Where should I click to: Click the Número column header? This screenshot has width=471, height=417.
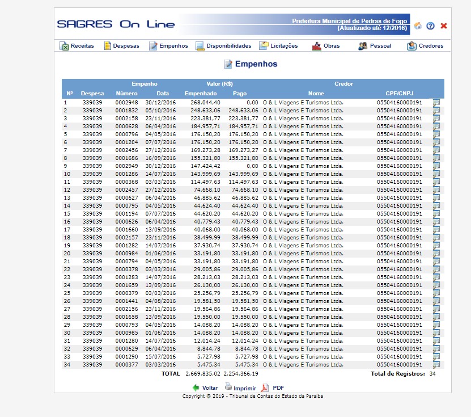[126, 94]
